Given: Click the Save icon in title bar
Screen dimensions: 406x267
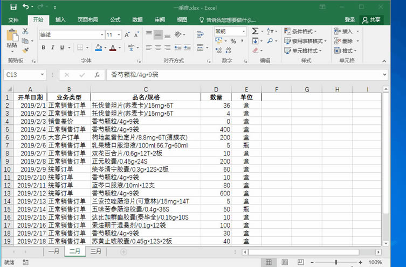Looking at the screenshot, I should pos(13,6).
